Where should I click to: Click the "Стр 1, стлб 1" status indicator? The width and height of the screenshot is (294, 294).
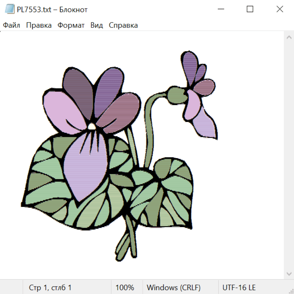pos(50,287)
